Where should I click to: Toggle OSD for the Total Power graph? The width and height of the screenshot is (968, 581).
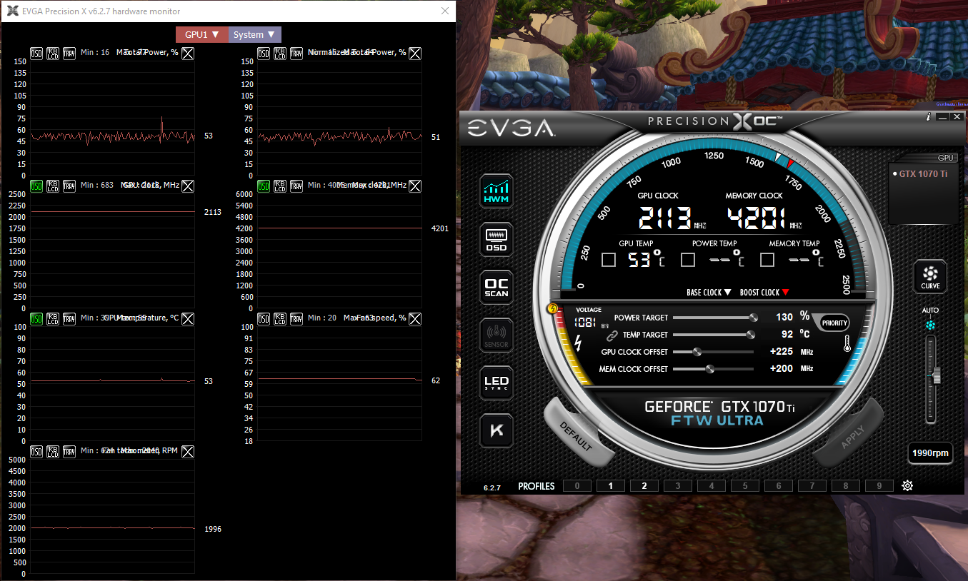(36, 53)
